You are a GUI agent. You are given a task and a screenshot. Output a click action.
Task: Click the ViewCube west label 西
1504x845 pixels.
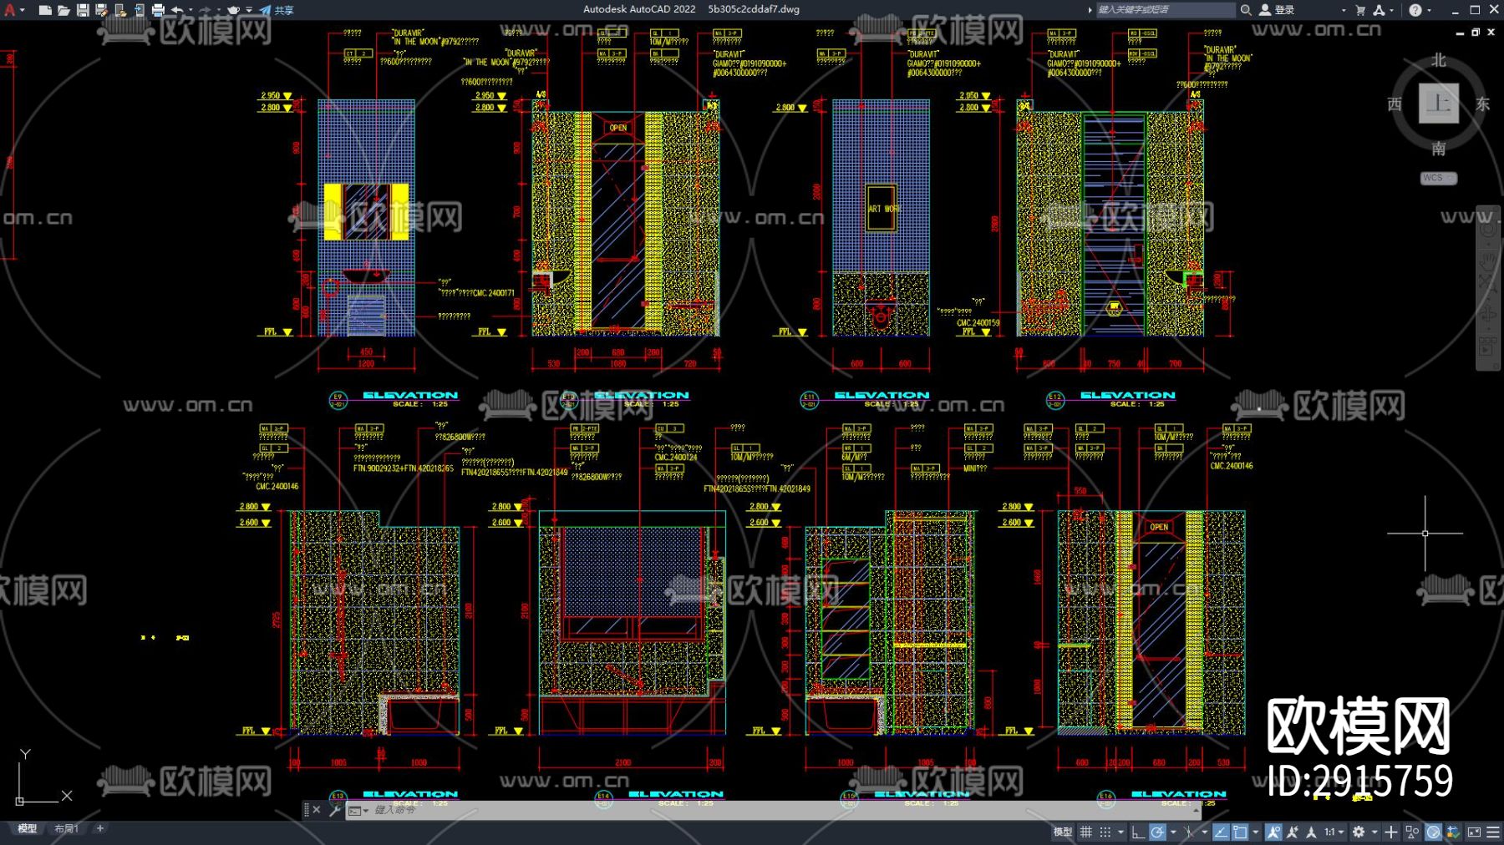1394,104
